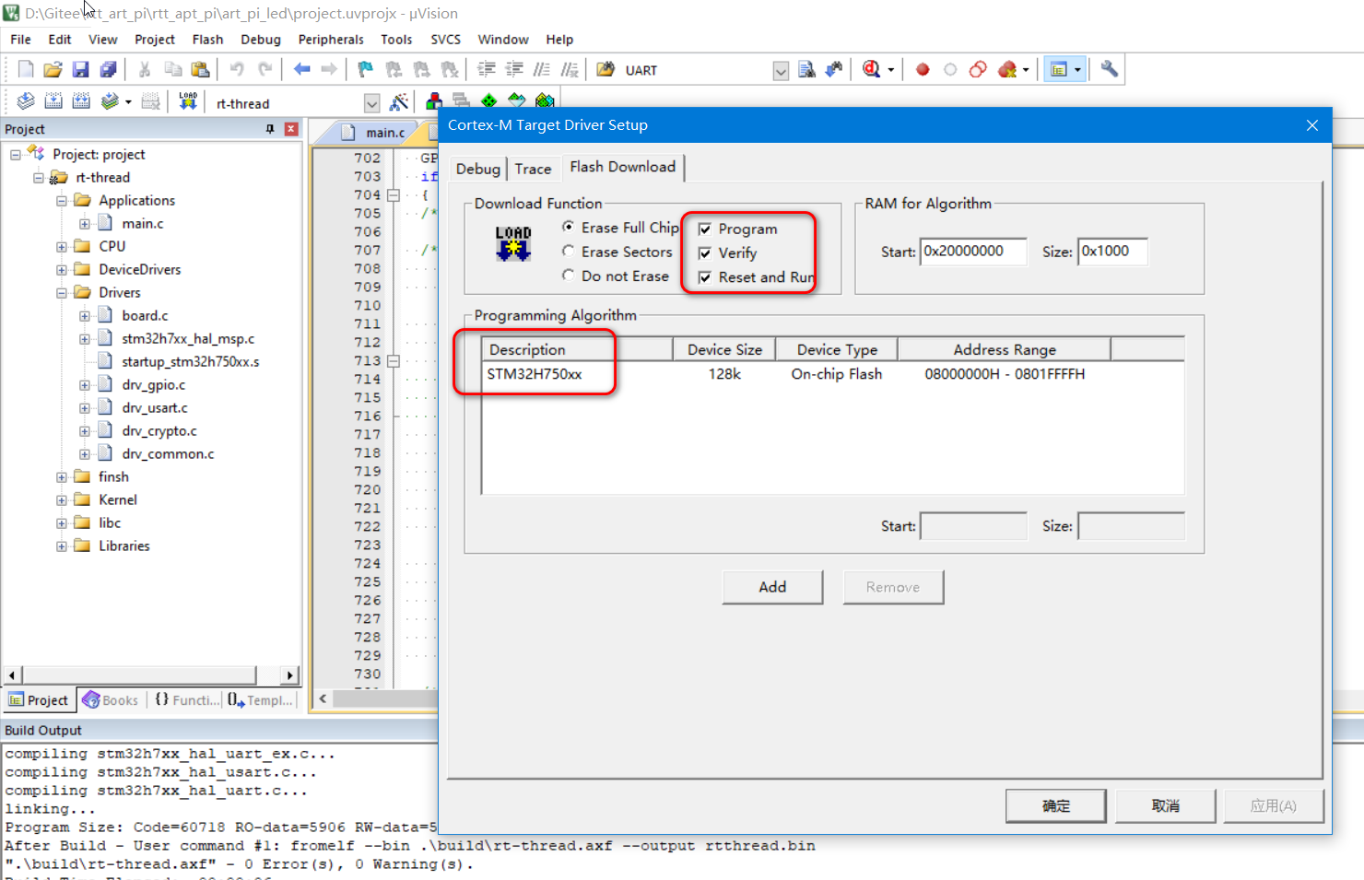
Task: Open the Flash menu
Action: pyautogui.click(x=207, y=40)
